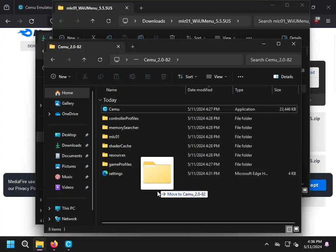Open Desktop in the navigation pane
Image resolution: width=336 pixels, height=252 pixels.
[x=67, y=135]
